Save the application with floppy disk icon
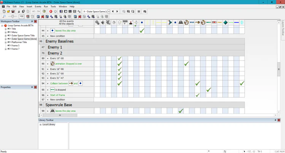Image resolution: width=285 pixels, height=153 pixels. (13, 11)
